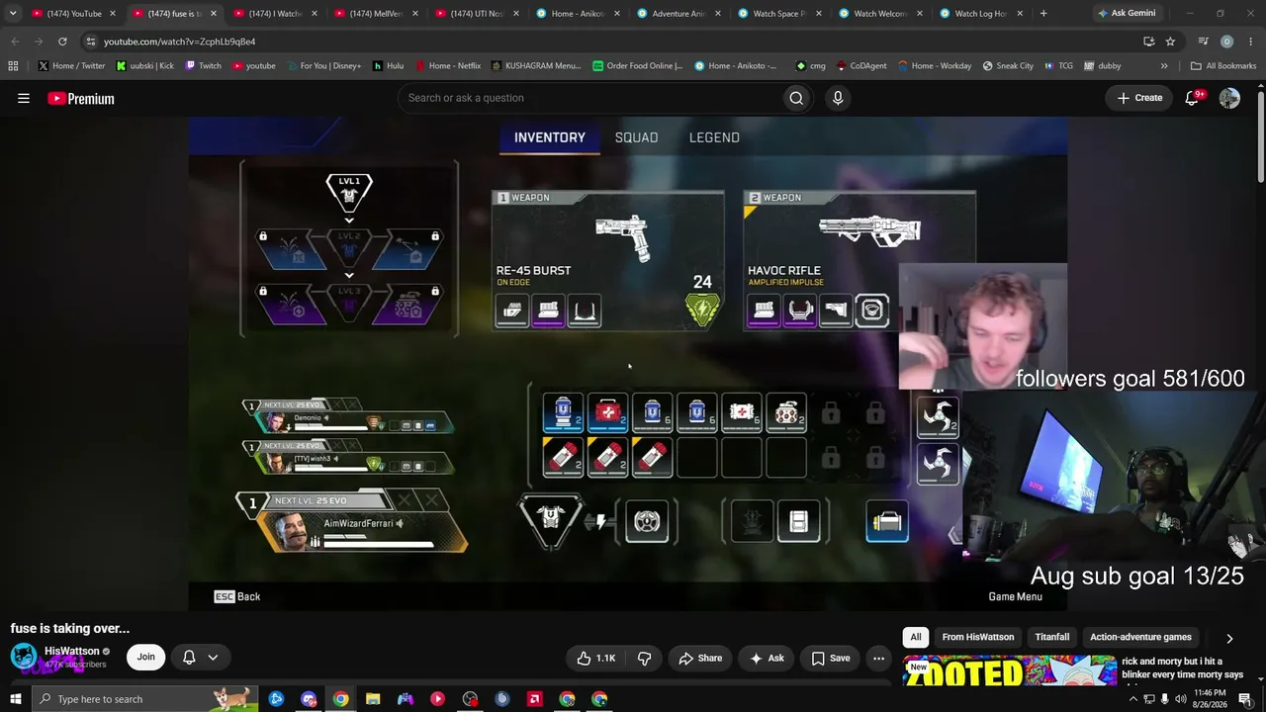Open the Chrome apps grid
Viewport: 1266px width, 712px height.
(13, 66)
